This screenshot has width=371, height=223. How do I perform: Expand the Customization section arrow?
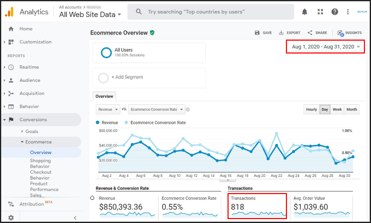[x=4, y=42]
